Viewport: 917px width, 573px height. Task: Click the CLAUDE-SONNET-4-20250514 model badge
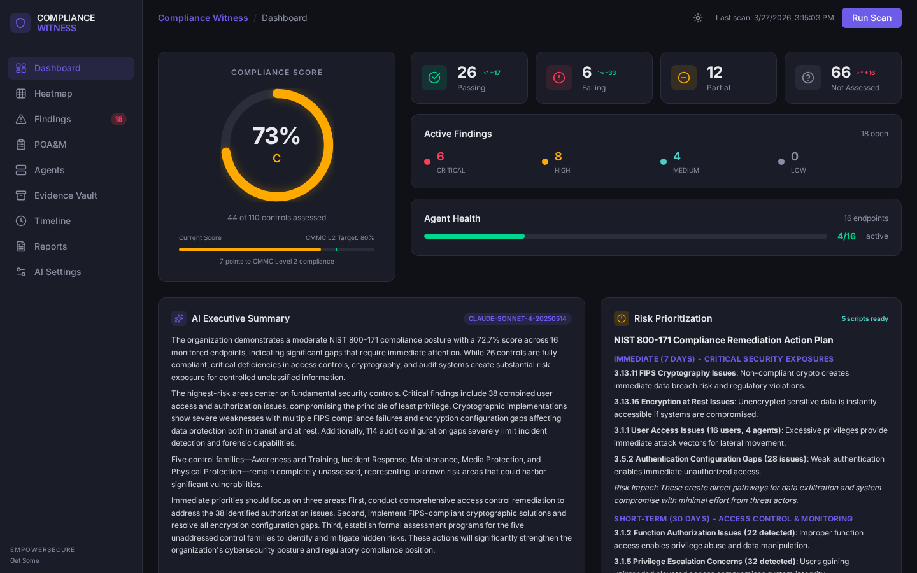(518, 318)
